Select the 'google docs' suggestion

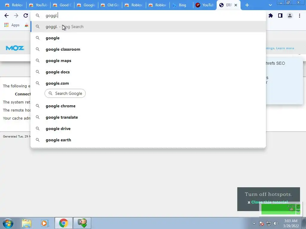point(148,72)
